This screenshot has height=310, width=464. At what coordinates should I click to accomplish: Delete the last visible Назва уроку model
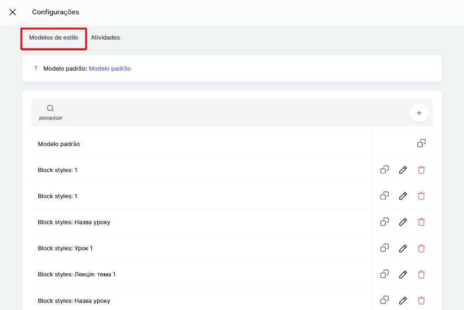coord(421,300)
